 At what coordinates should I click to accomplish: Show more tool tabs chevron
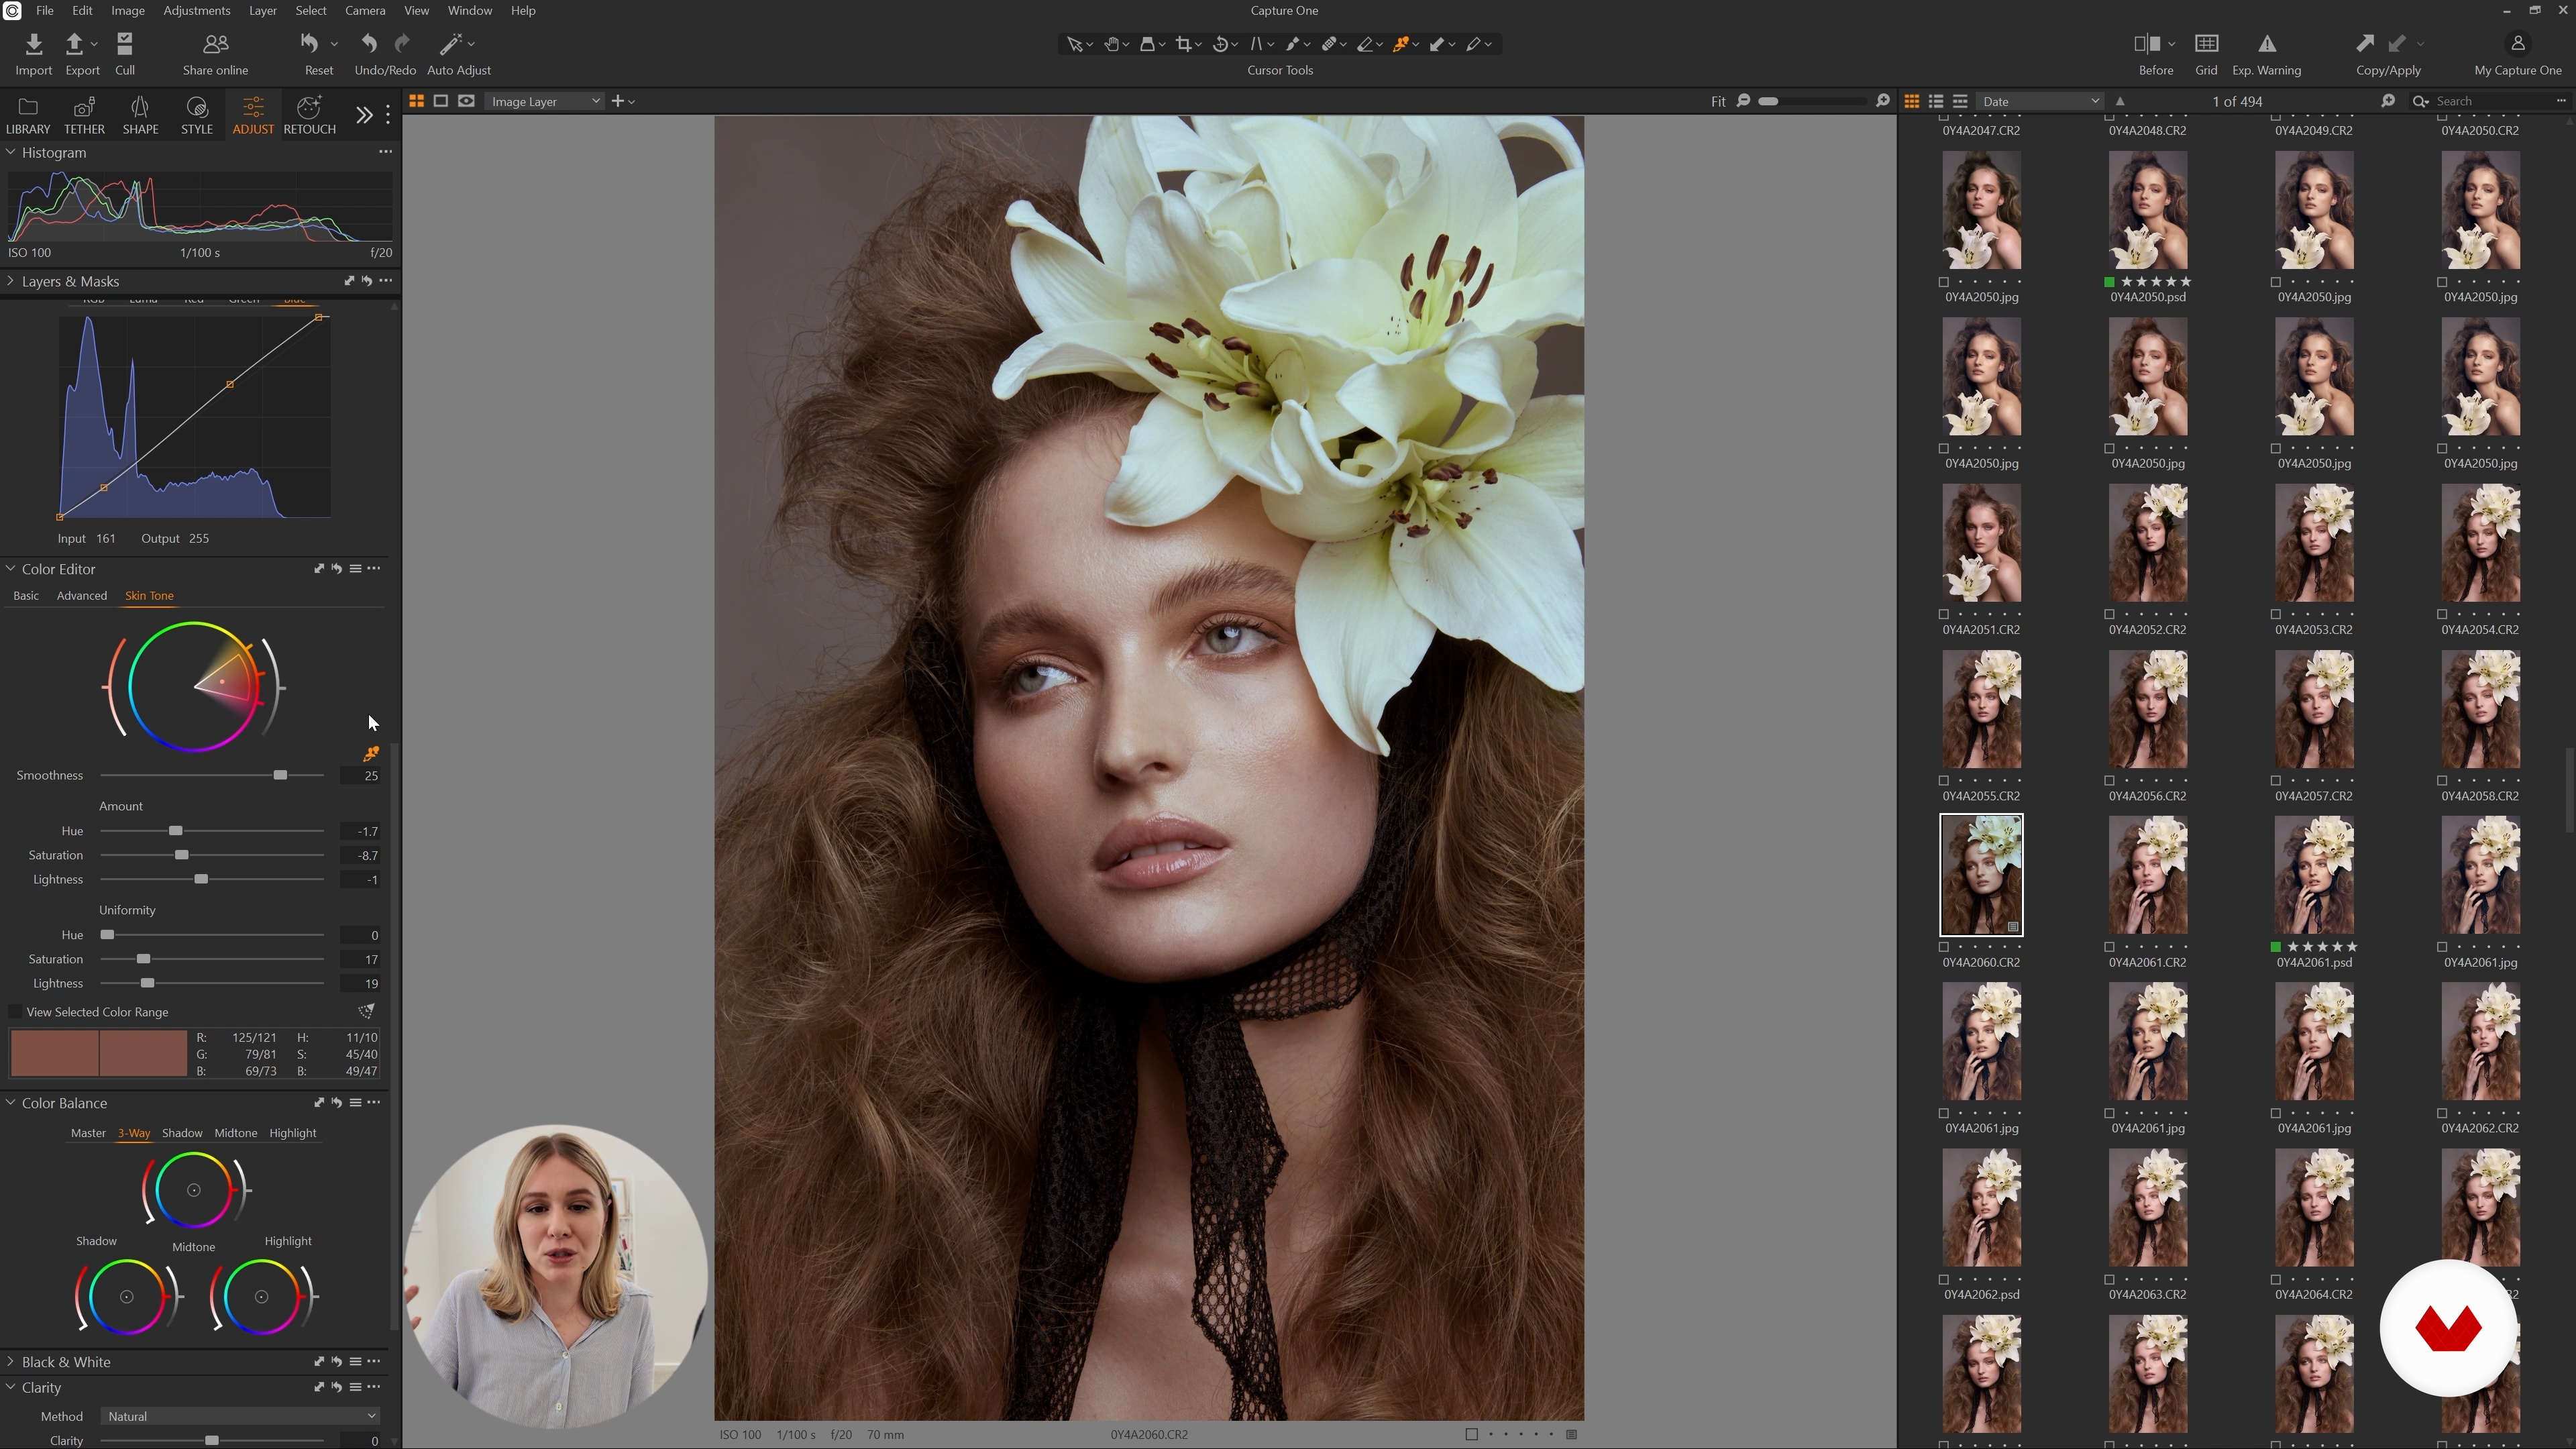point(364,115)
